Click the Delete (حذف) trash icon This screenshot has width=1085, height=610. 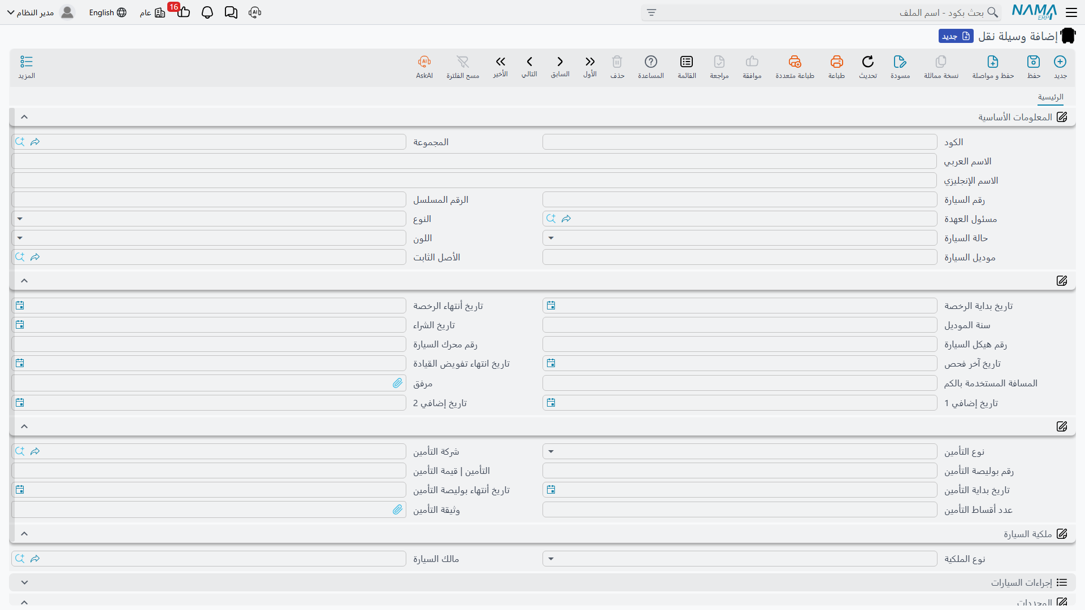click(617, 62)
